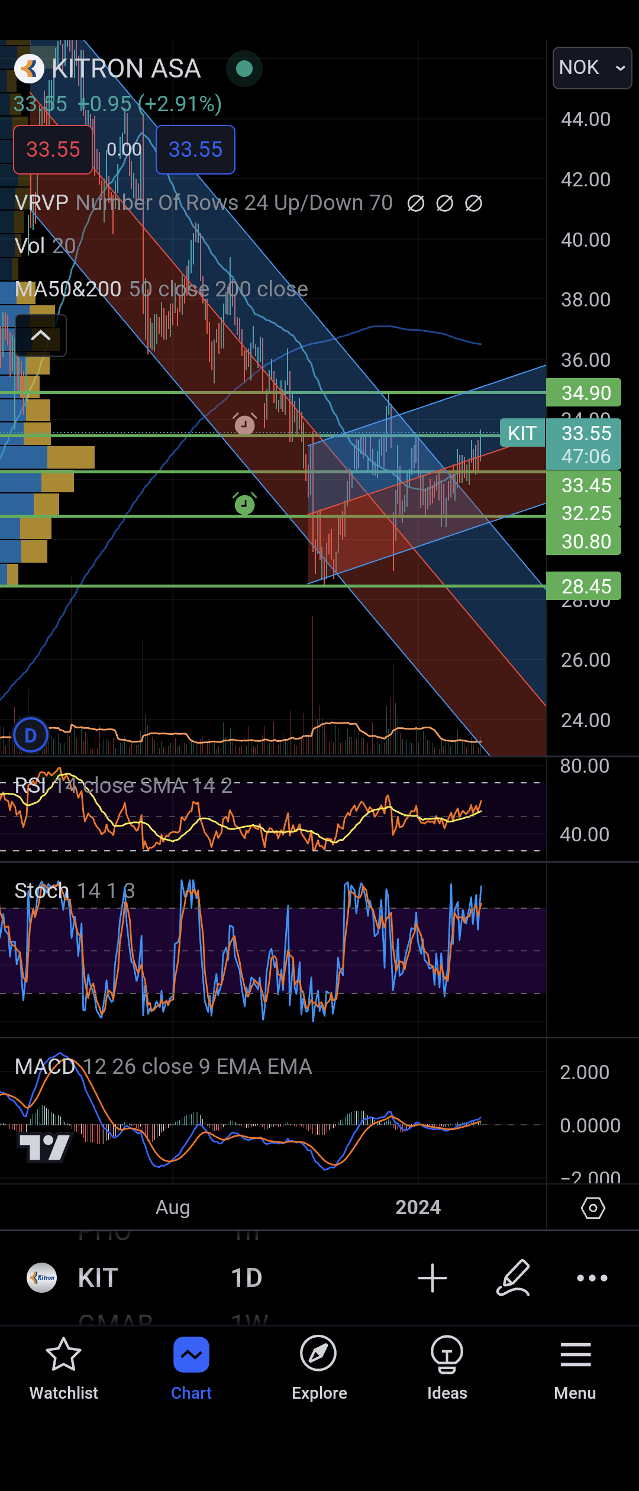
Task: Tap the Kitron symbol logo
Action: pos(41,1278)
